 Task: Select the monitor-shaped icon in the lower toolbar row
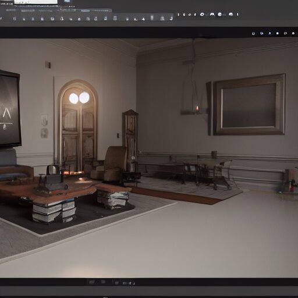(52, 19)
